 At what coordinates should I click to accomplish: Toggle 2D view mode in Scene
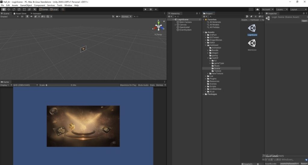tap(22, 17)
